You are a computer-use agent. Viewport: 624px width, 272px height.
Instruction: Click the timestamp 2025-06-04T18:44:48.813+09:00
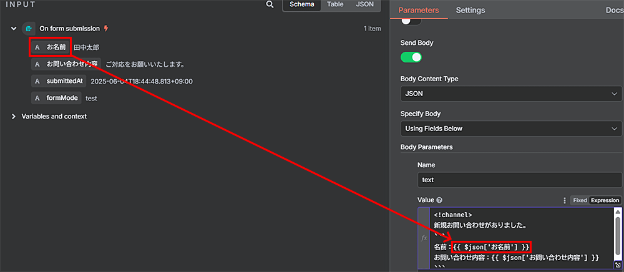pos(142,82)
